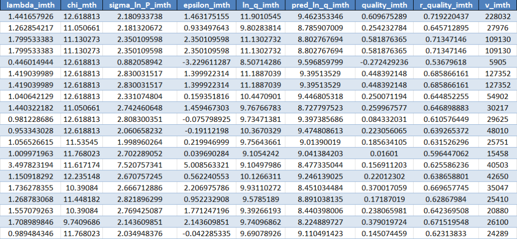This screenshot has width=517, height=239.
Task: Select epsilon cell -0.075798925
Action: click(x=206, y=119)
